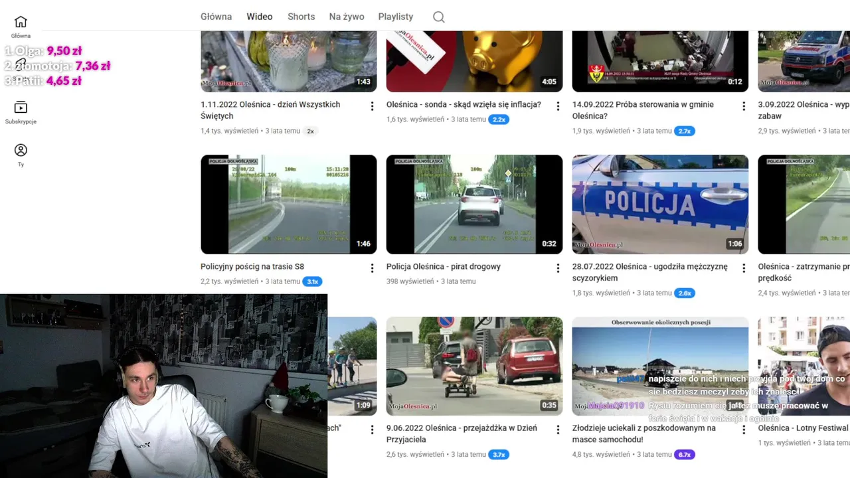Click the 0:32 duration label on thumbnail
This screenshot has width=850, height=478.
point(549,244)
